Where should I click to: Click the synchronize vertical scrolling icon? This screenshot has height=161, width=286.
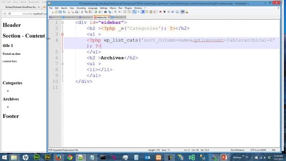(125, 12)
